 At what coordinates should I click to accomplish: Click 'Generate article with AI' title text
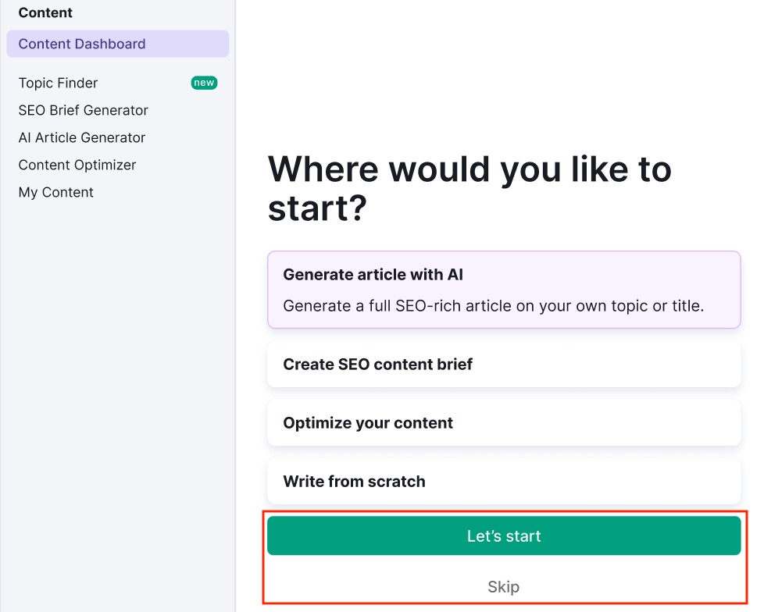tap(373, 275)
